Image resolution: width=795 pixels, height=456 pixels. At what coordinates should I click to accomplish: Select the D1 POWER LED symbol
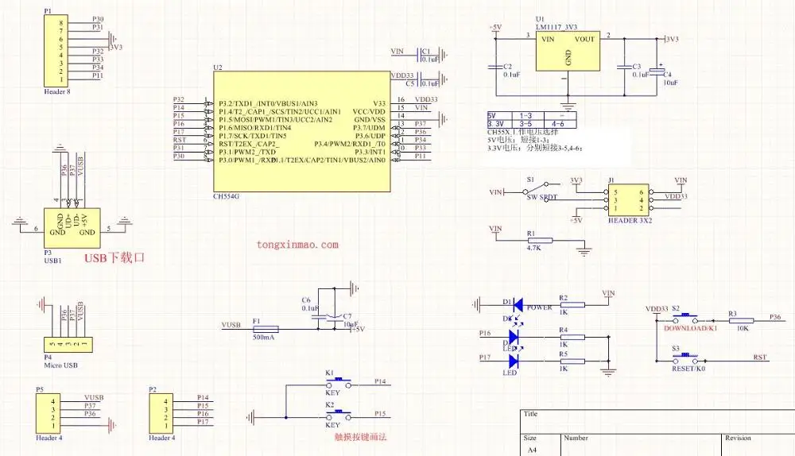518,305
